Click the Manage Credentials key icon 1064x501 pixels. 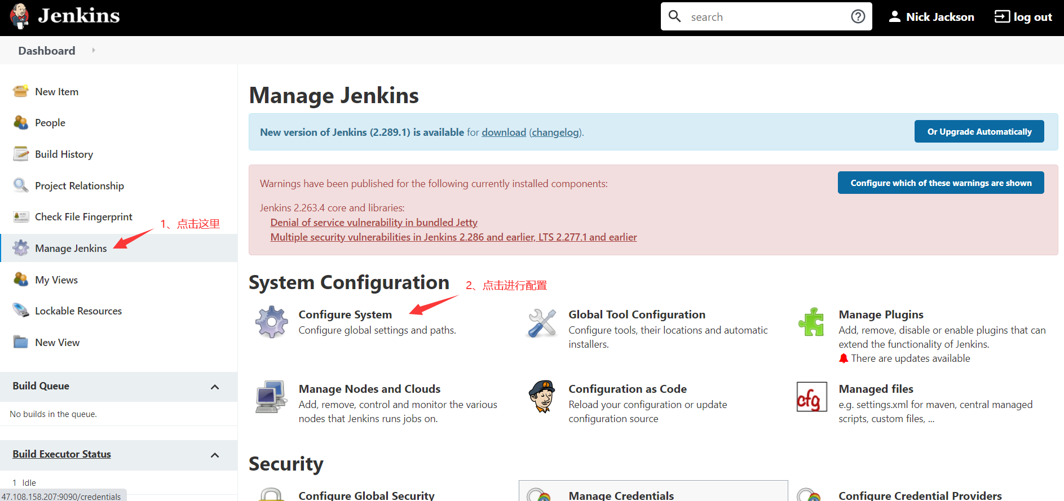540,494
